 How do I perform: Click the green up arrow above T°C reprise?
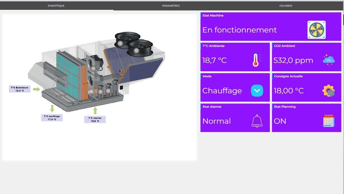[95, 110]
